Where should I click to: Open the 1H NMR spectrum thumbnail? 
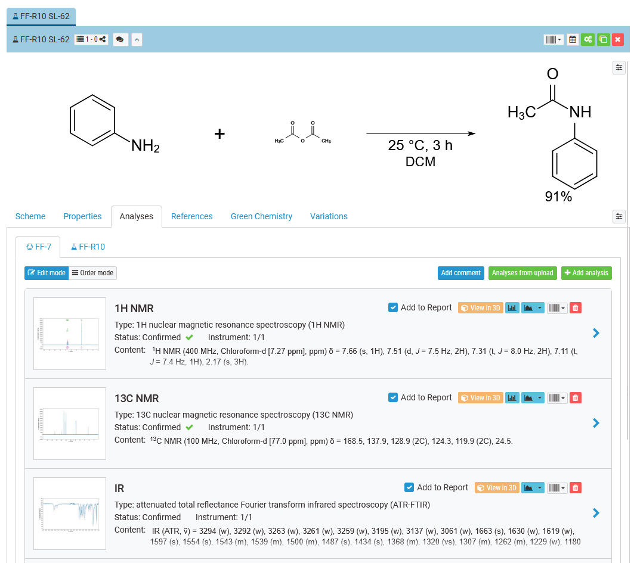click(69, 333)
